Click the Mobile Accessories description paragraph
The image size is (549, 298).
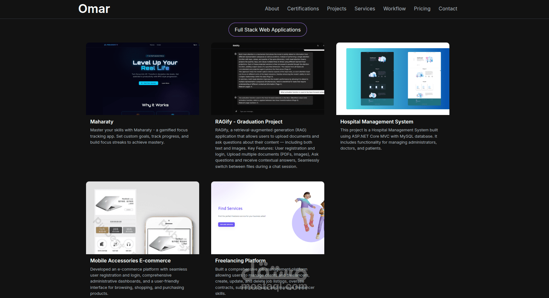tap(139, 281)
